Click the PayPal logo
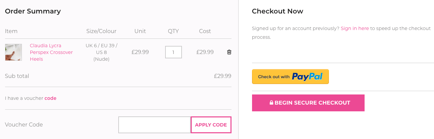 point(307,77)
